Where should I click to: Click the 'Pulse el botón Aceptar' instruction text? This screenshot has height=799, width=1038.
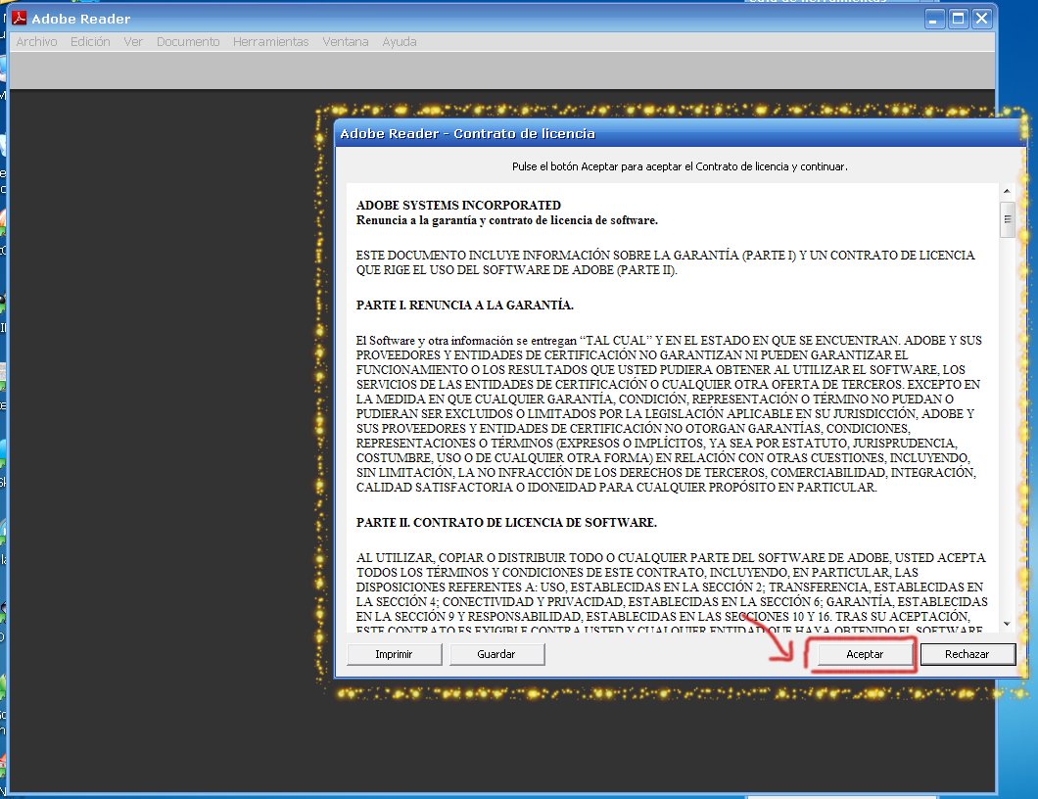point(680,166)
